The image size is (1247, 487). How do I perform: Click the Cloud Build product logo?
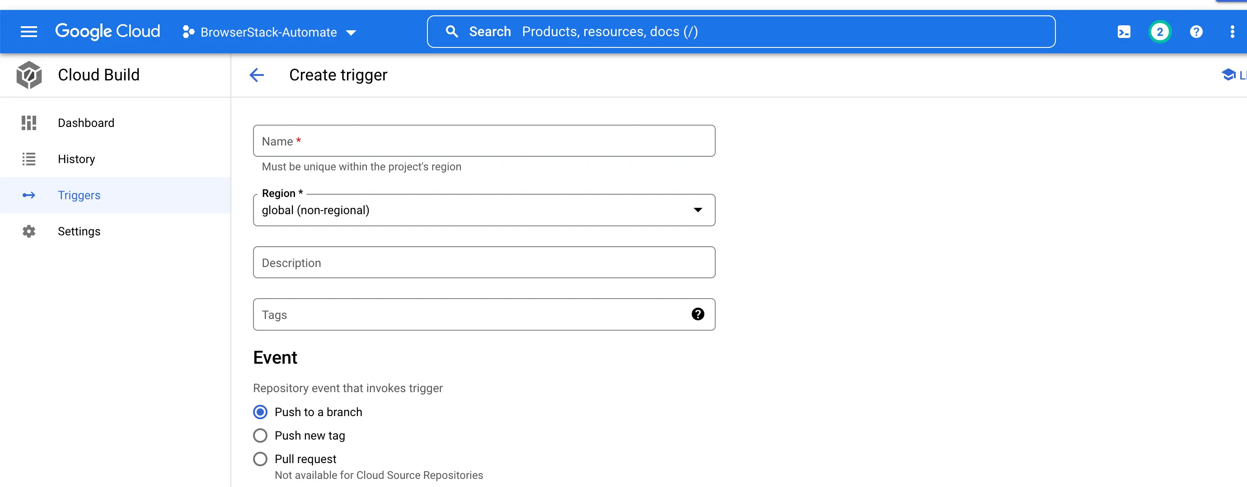[x=29, y=75]
